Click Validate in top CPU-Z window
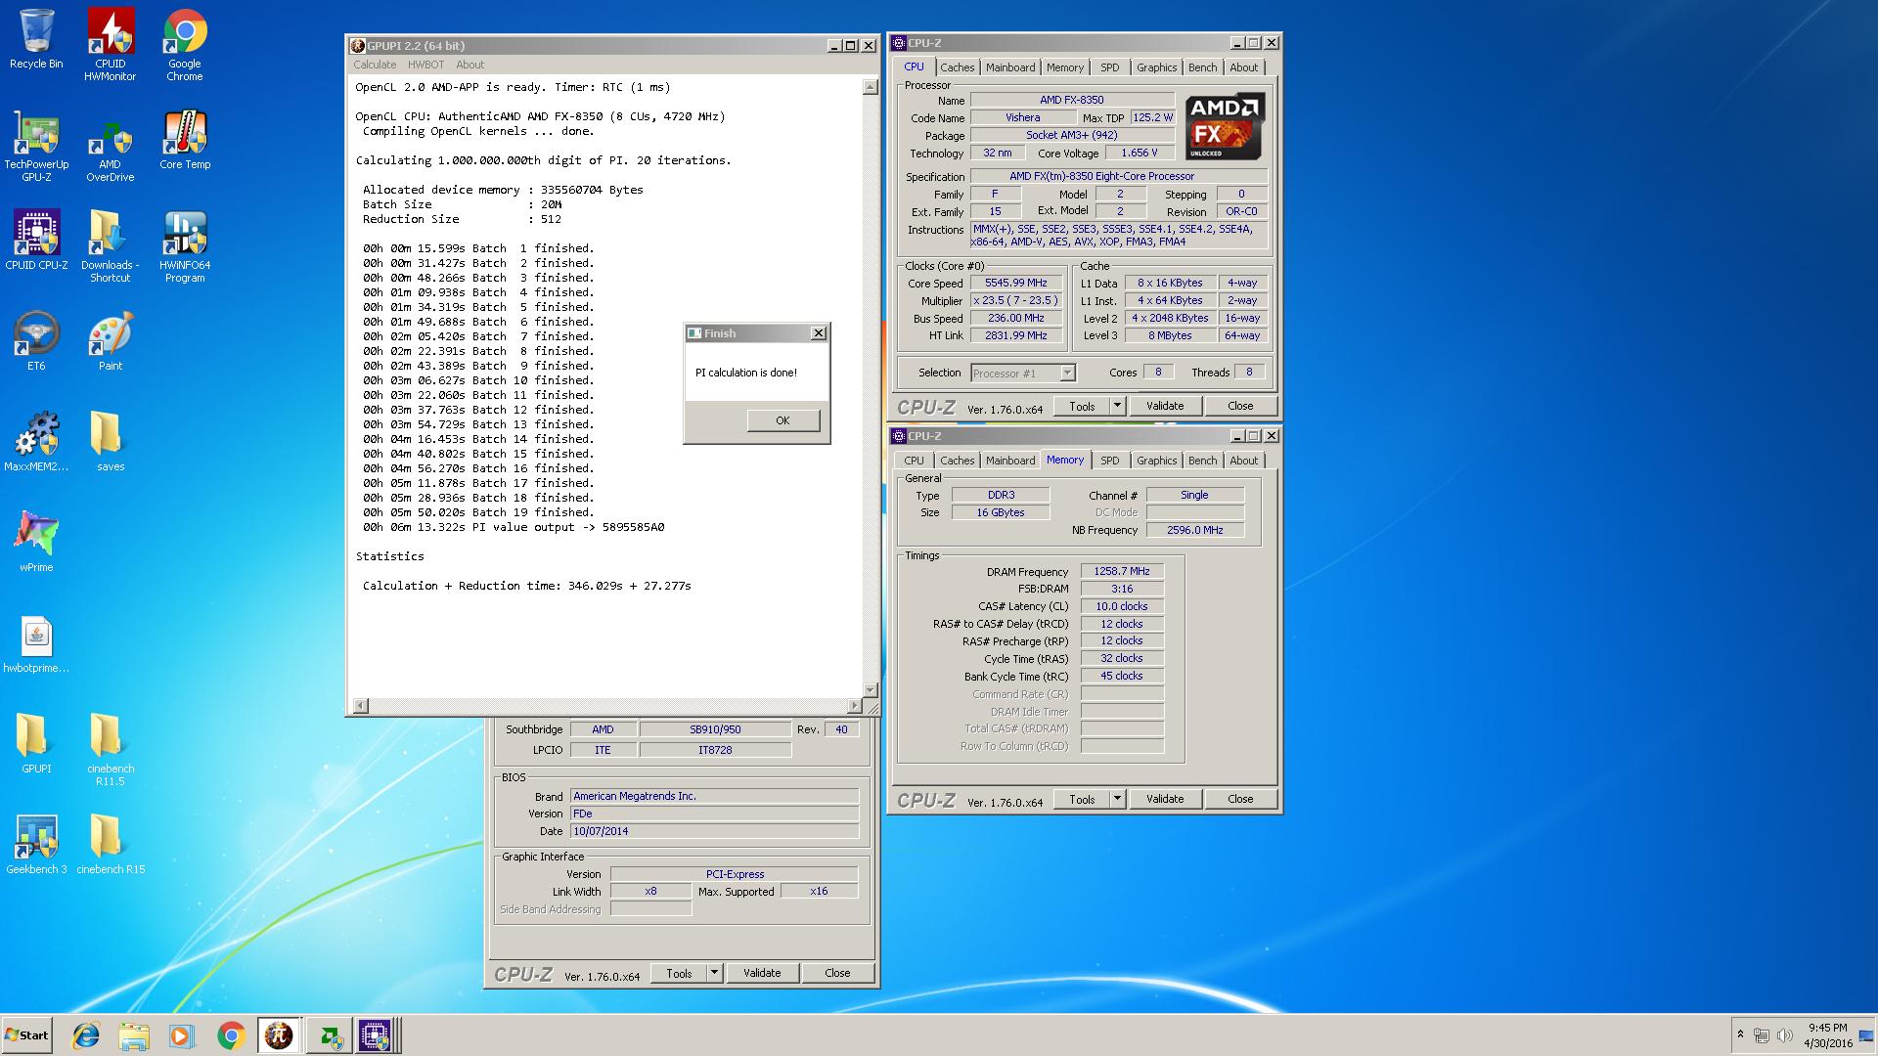The image size is (1878, 1056). [x=1165, y=406]
